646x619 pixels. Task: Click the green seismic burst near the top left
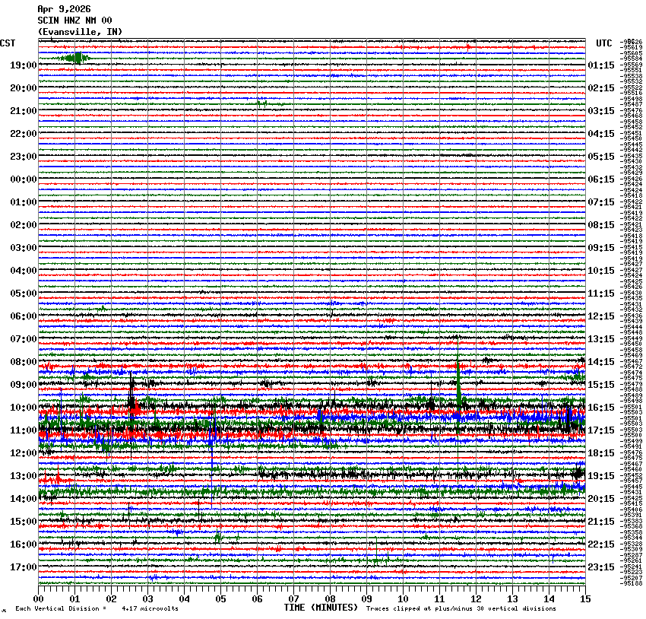point(75,58)
